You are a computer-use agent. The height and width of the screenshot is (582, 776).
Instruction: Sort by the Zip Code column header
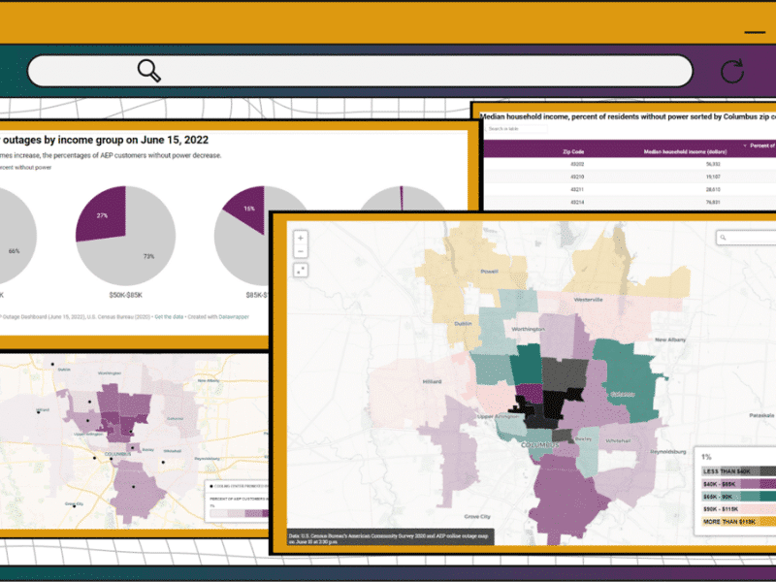click(x=573, y=151)
